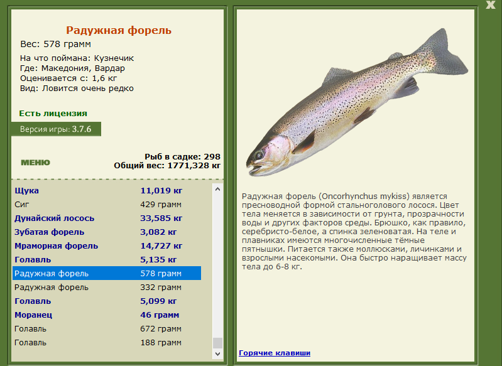Screen dimensions: 502x366
Task: Select the Зубатая форель 3,082 кг row
Action: click(x=107, y=232)
